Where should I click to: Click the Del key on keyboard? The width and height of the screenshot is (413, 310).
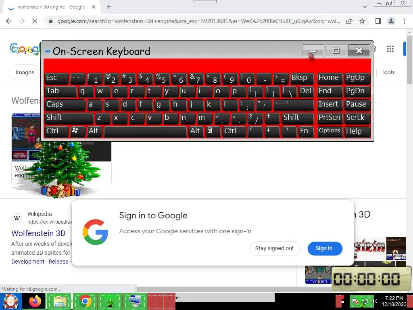(307, 92)
